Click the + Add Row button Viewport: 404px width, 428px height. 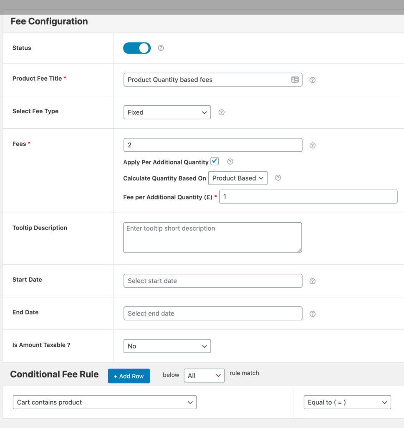click(x=129, y=376)
